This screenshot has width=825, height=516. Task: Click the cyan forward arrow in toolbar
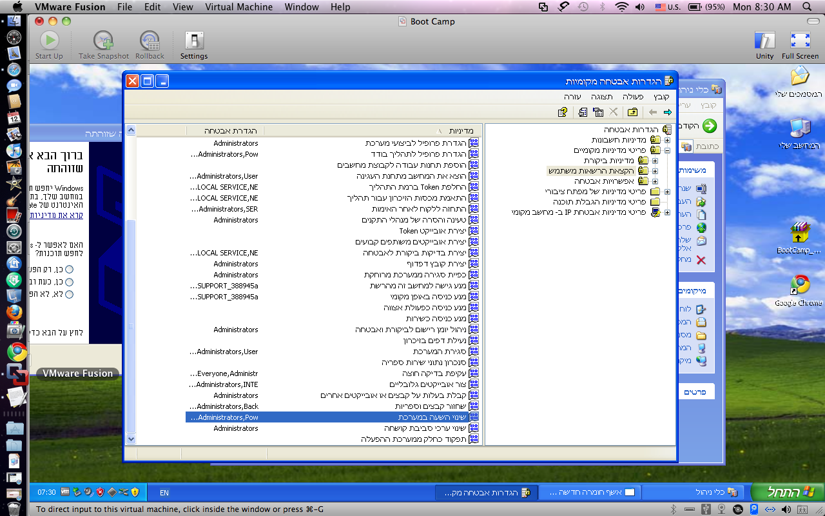point(667,112)
